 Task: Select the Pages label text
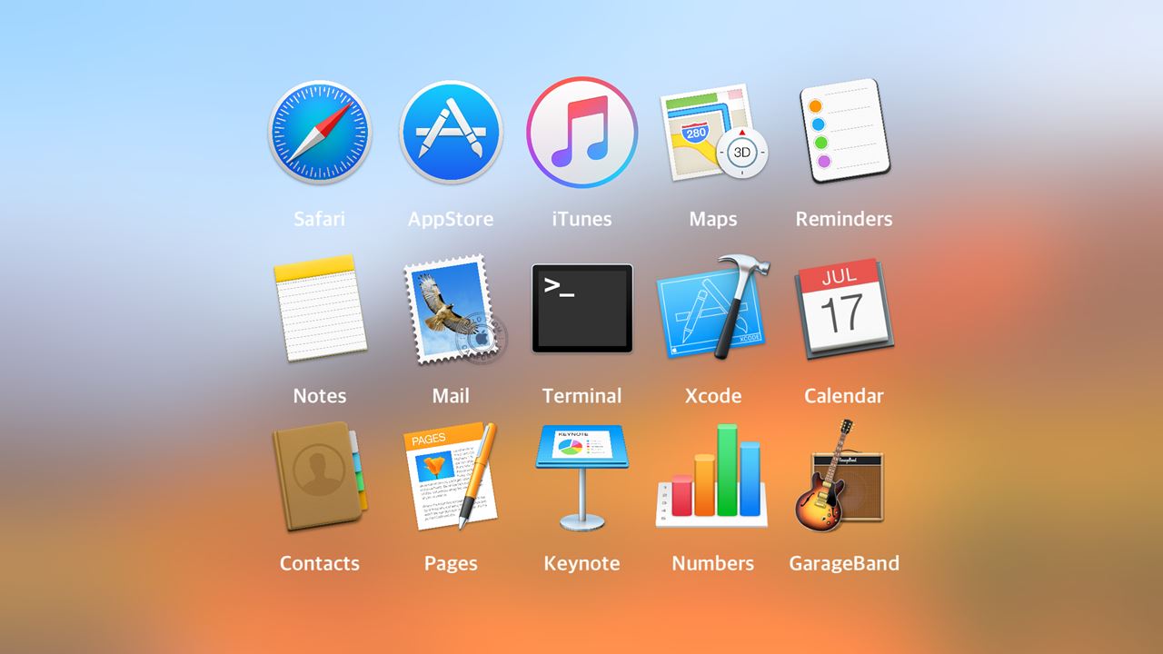[451, 563]
